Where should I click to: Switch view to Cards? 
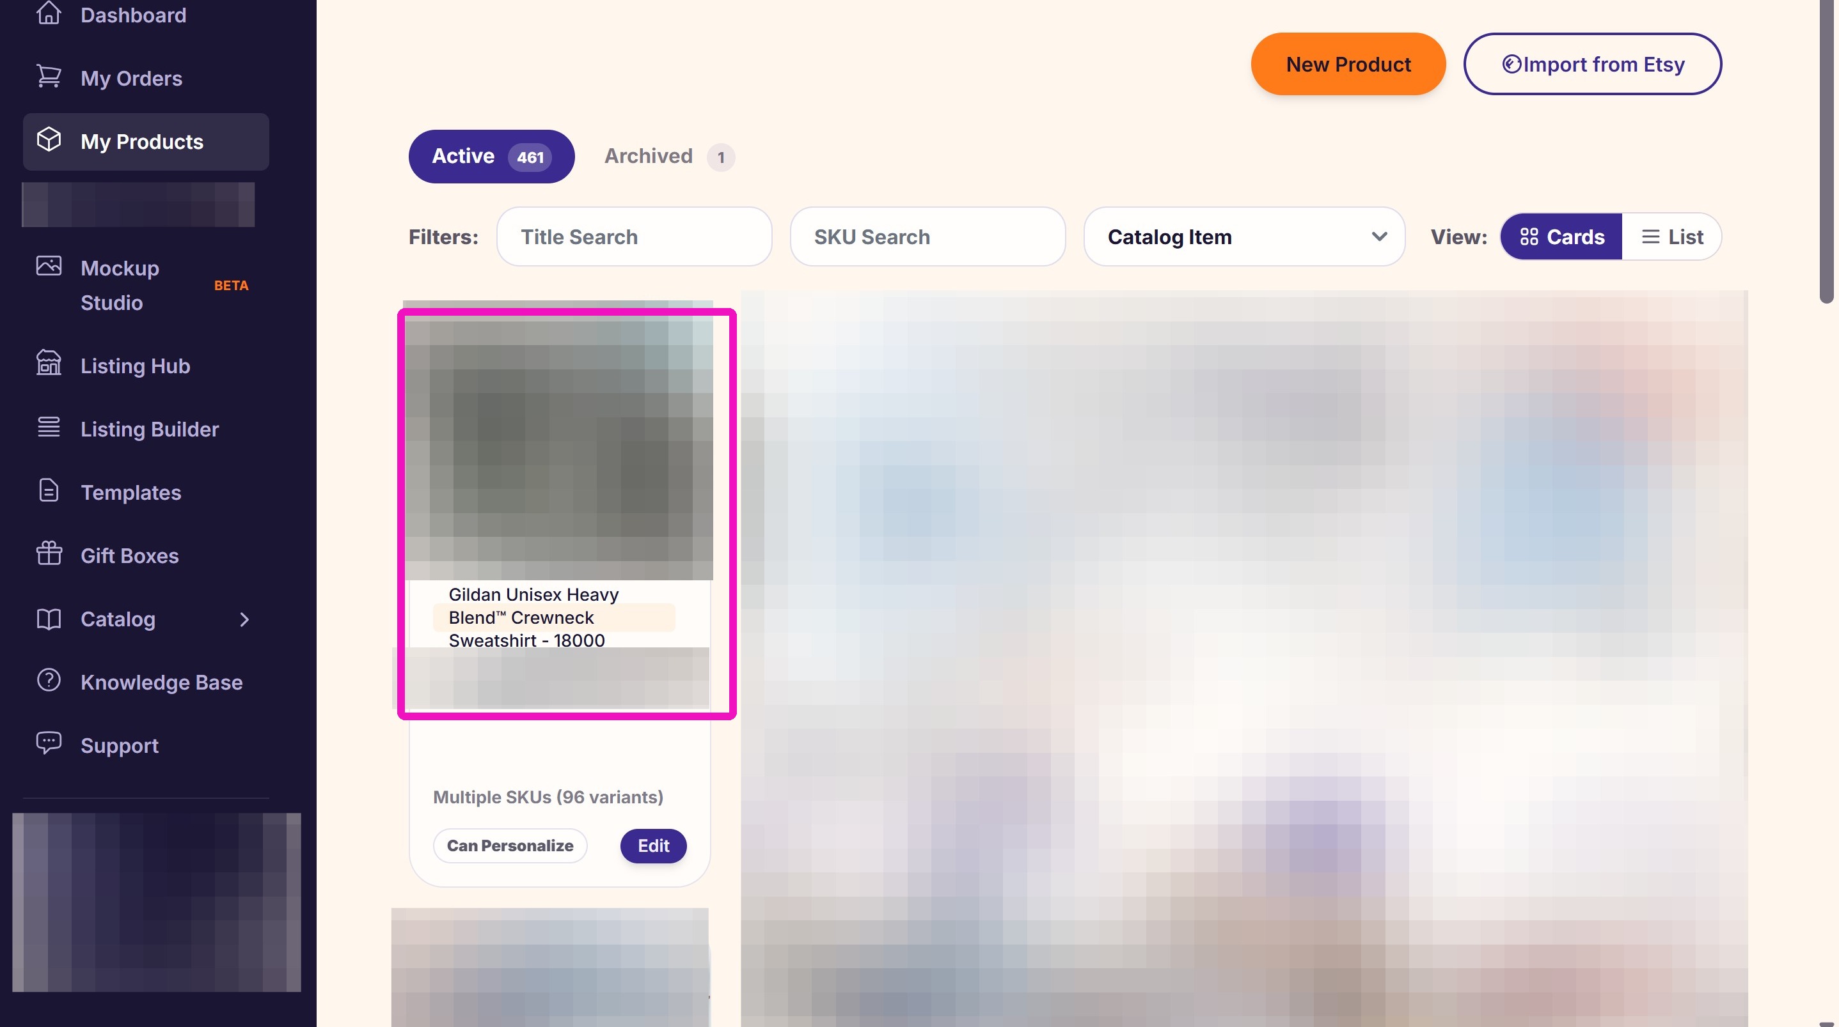[1561, 237]
